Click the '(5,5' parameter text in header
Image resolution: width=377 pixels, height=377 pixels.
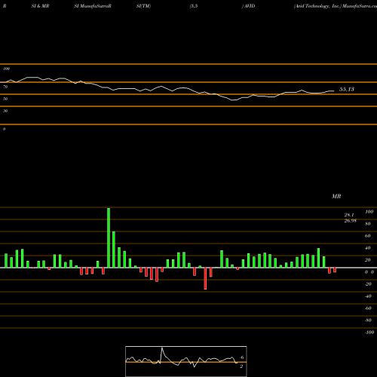(194, 6)
